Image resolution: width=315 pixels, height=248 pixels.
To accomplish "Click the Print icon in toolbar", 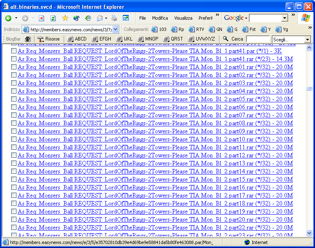I will click(114, 18).
